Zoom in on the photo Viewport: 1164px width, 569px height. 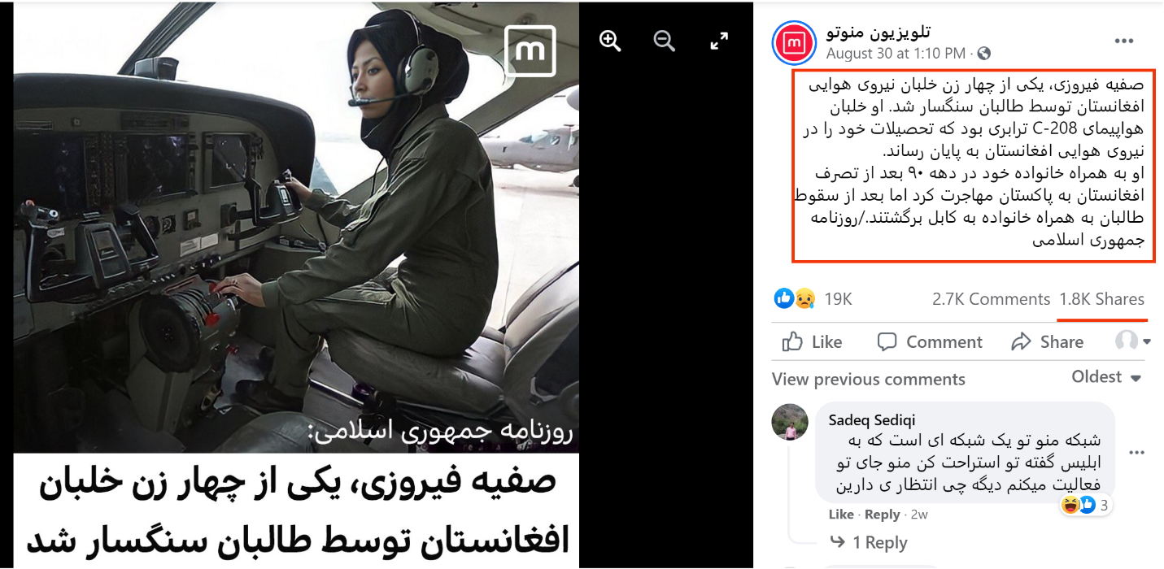[x=610, y=41]
